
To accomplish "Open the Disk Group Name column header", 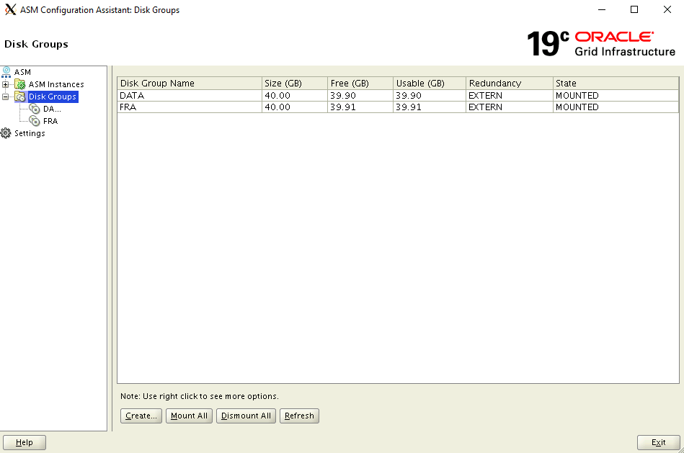I will 189,83.
